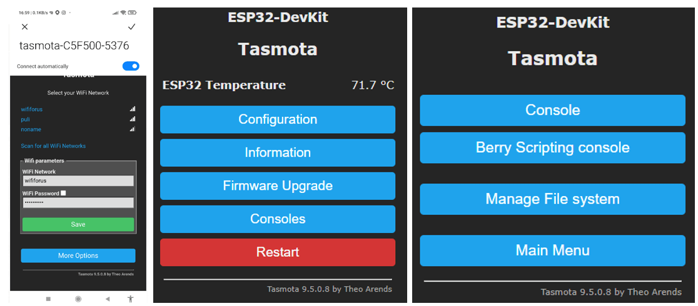Check the show WiFi Password checkbox
Screen dimensions: 698x306
tap(63, 194)
